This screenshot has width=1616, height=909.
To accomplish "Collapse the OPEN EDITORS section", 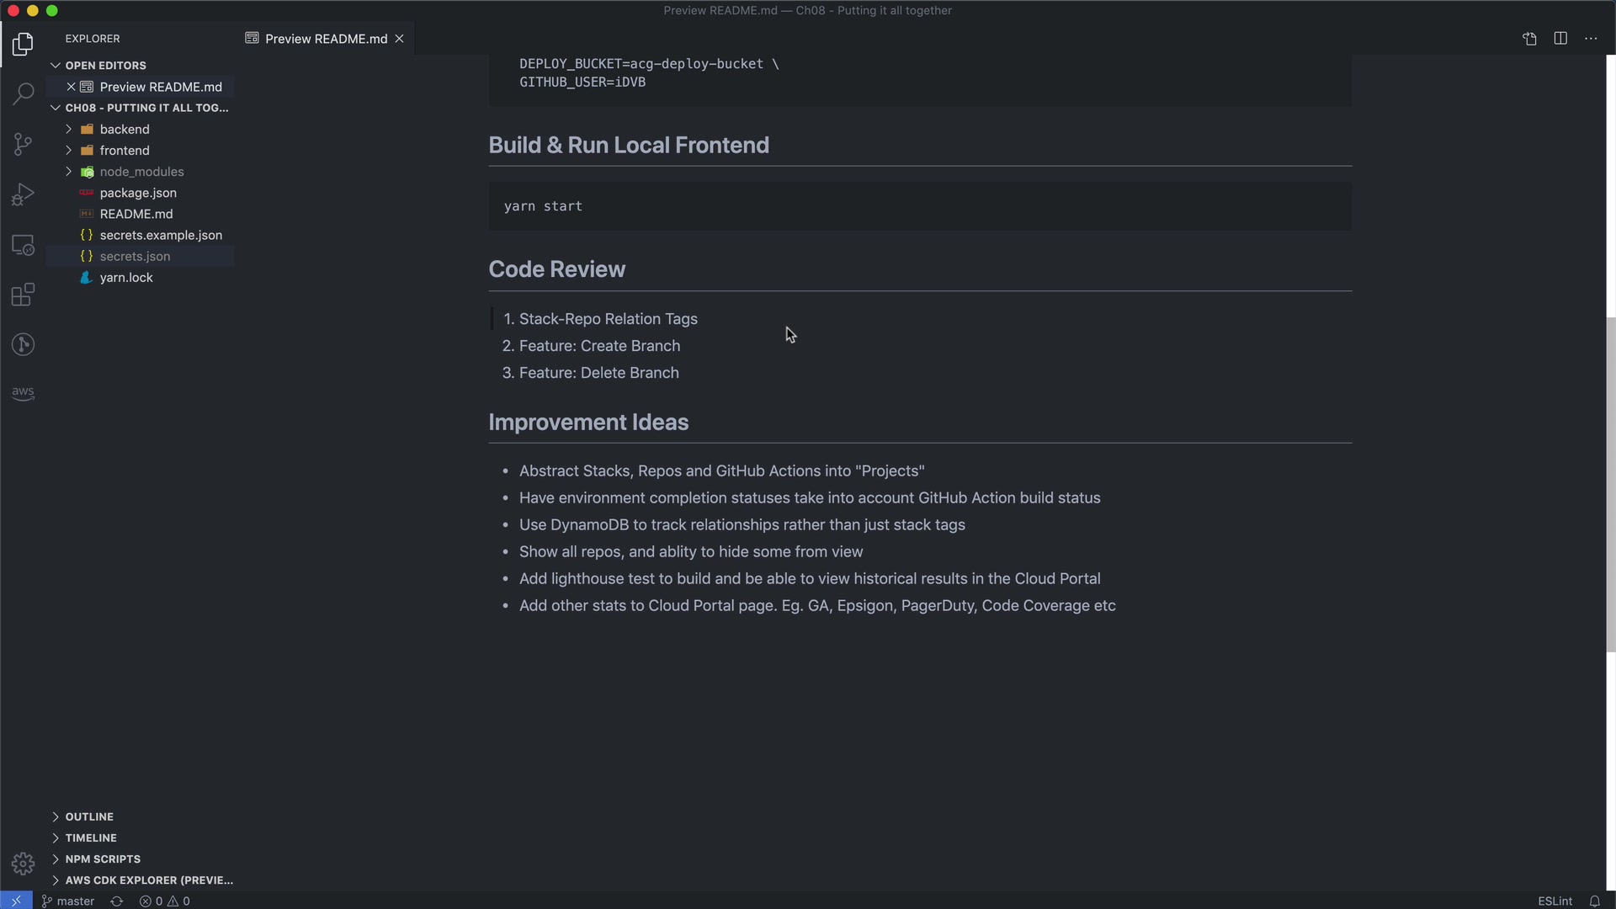I will pyautogui.click(x=105, y=66).
